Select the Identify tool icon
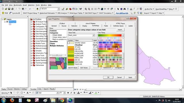 (121, 9)
